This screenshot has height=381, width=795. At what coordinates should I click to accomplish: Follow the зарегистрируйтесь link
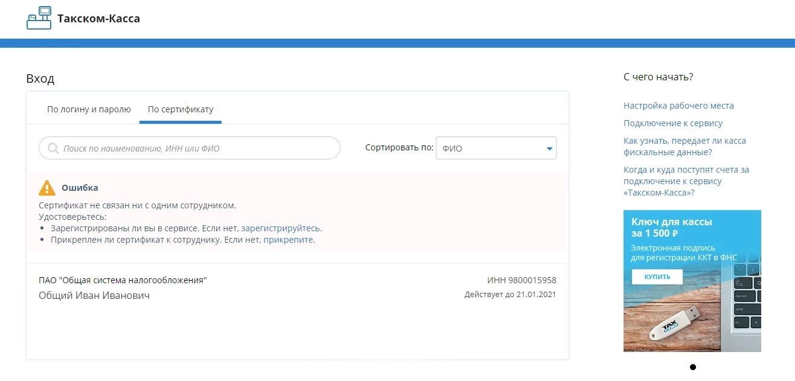pyautogui.click(x=280, y=228)
